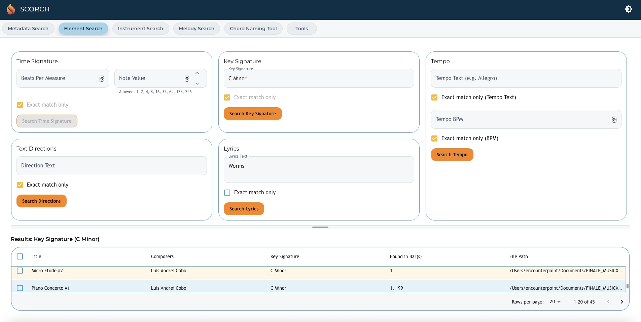Uncheck Exact match only (Tempo Text)
641x322 pixels.
434,97
